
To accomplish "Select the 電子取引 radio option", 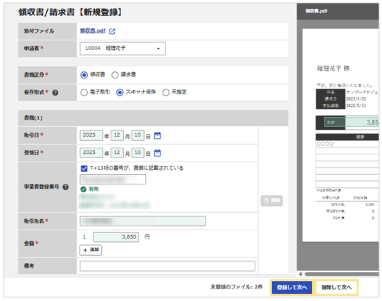I will 84,92.
